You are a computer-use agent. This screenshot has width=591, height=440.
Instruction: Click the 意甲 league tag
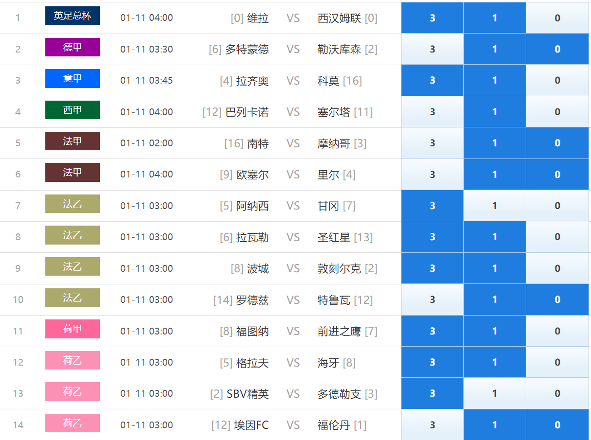click(x=73, y=78)
